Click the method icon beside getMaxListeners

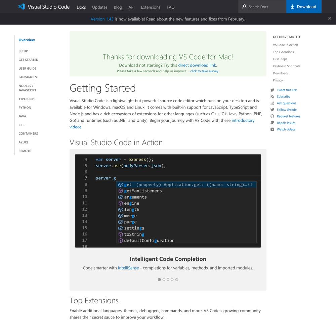click(121, 191)
